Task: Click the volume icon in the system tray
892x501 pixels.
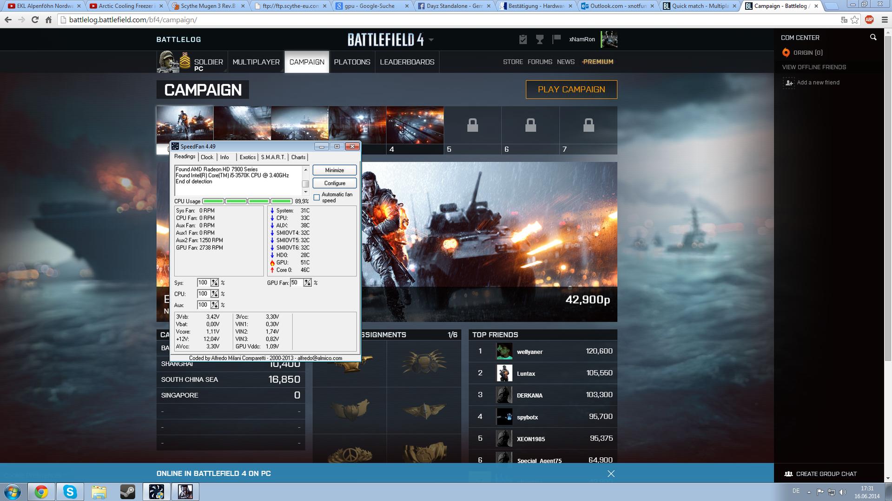Action: (x=843, y=492)
